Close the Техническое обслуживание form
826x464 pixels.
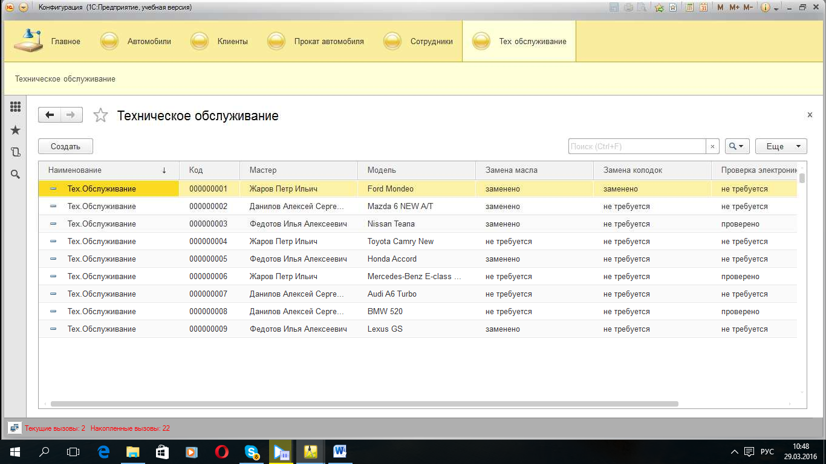(x=810, y=115)
